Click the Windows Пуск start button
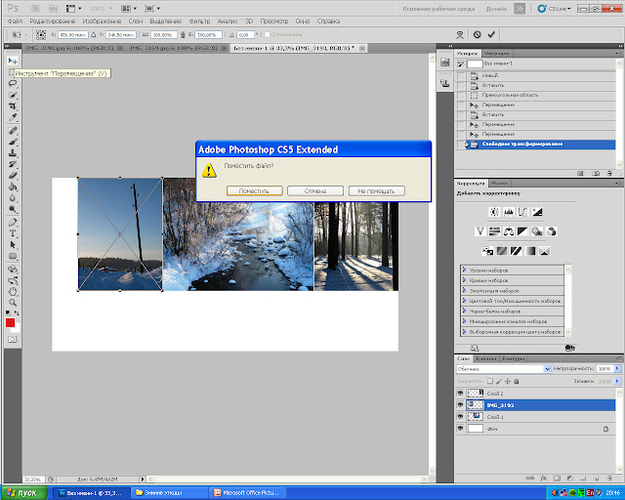This screenshot has height=500, width=625. tap(23, 493)
